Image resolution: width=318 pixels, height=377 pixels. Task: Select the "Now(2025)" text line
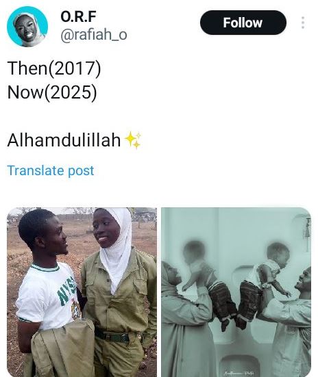tap(52, 92)
